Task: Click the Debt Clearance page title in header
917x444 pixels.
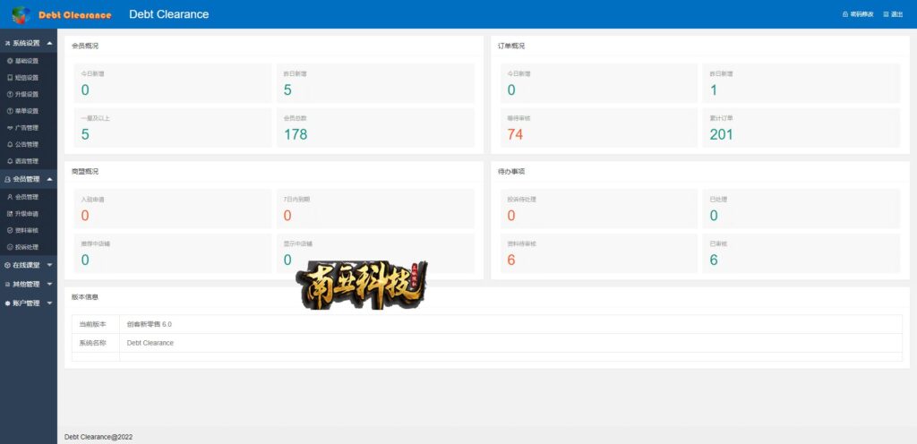Action: point(169,14)
